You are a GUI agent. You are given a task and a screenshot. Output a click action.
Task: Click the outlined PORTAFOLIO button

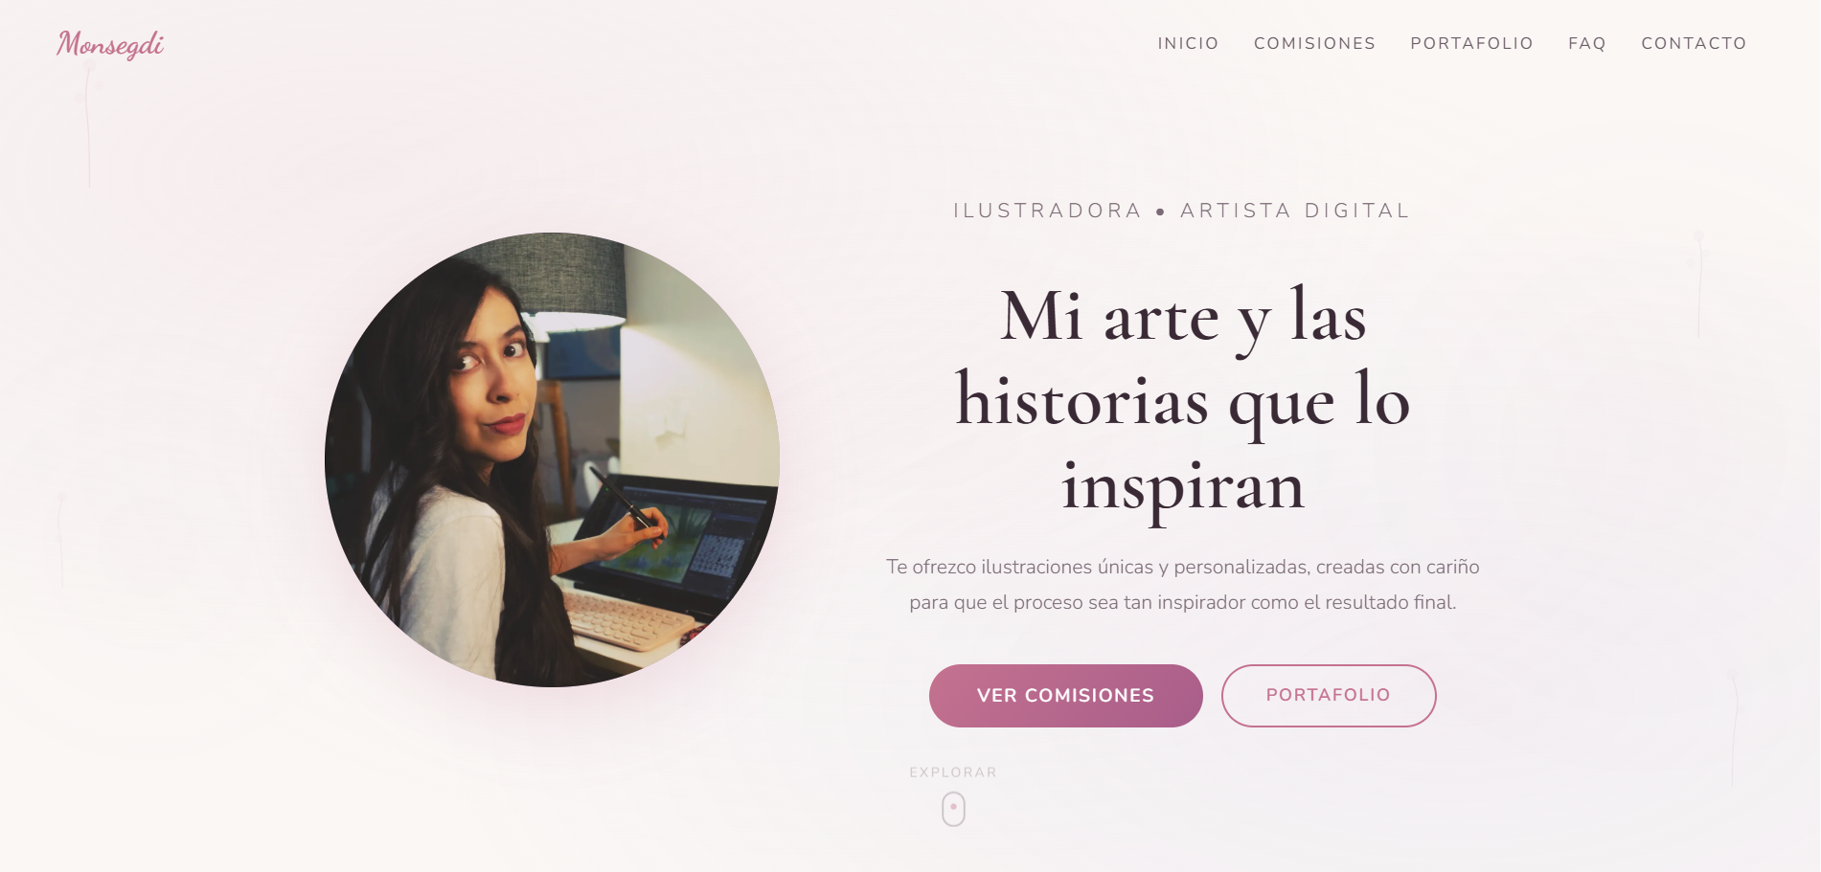point(1329,696)
